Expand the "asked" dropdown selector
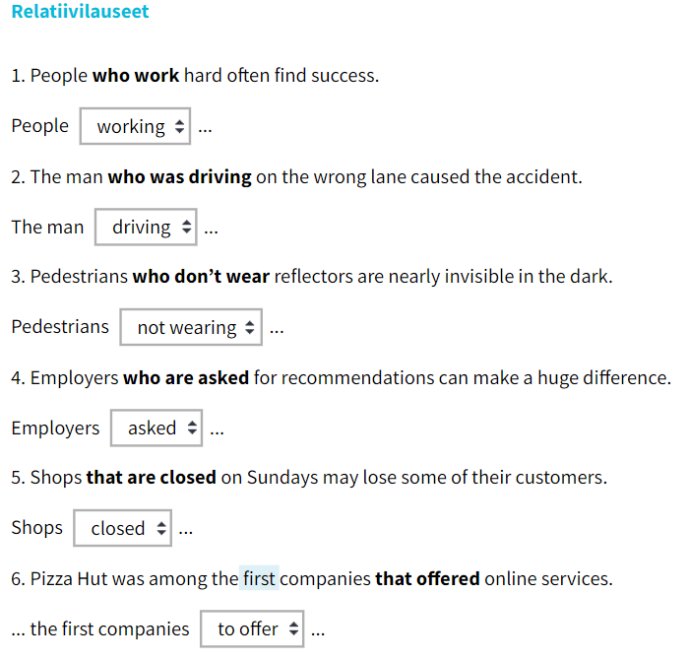The width and height of the screenshot is (689, 660). (x=157, y=429)
